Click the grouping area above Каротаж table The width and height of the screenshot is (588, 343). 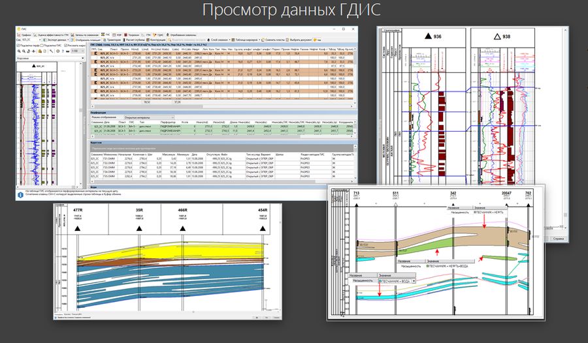click(x=223, y=148)
